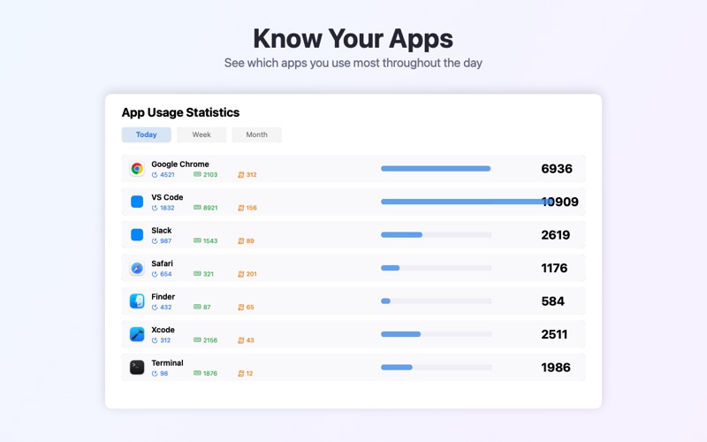Click the orange scroll icon in Slack row
The image size is (707, 442).
[240, 240]
